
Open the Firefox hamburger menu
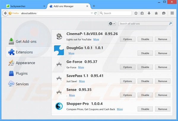[172, 13]
